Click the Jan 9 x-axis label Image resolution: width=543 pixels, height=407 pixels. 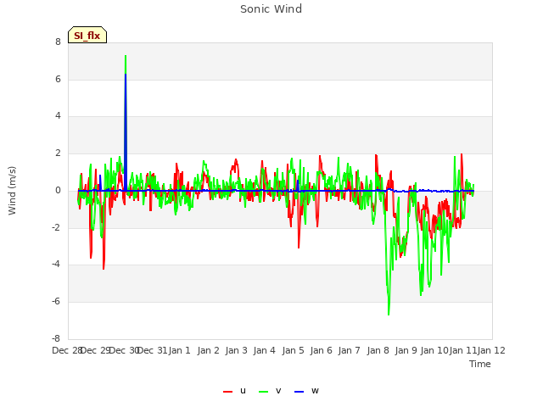pos(406,350)
